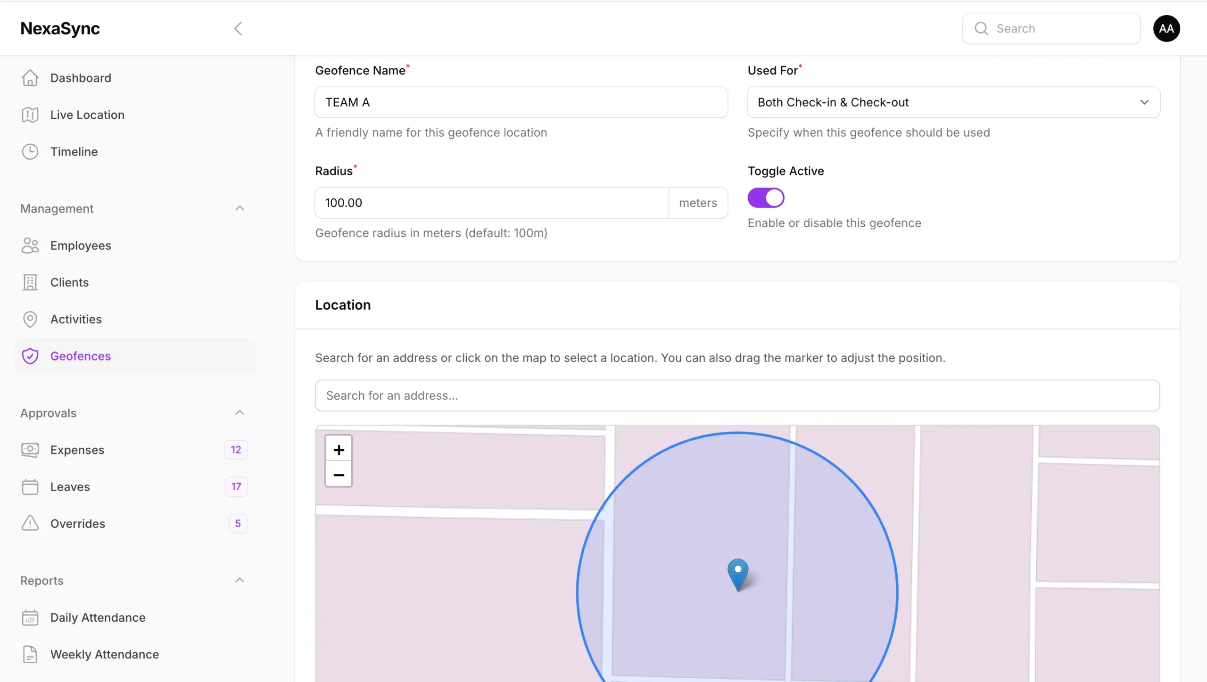The width and height of the screenshot is (1207, 682).
Task: Open the Expenses money icon
Action: coord(30,450)
